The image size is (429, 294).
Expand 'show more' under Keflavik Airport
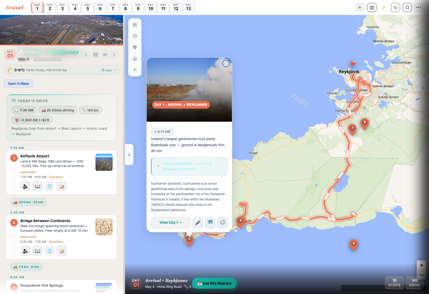click(28, 172)
